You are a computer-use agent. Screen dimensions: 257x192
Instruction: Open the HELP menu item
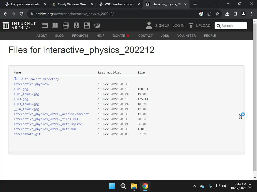click(x=100, y=35)
